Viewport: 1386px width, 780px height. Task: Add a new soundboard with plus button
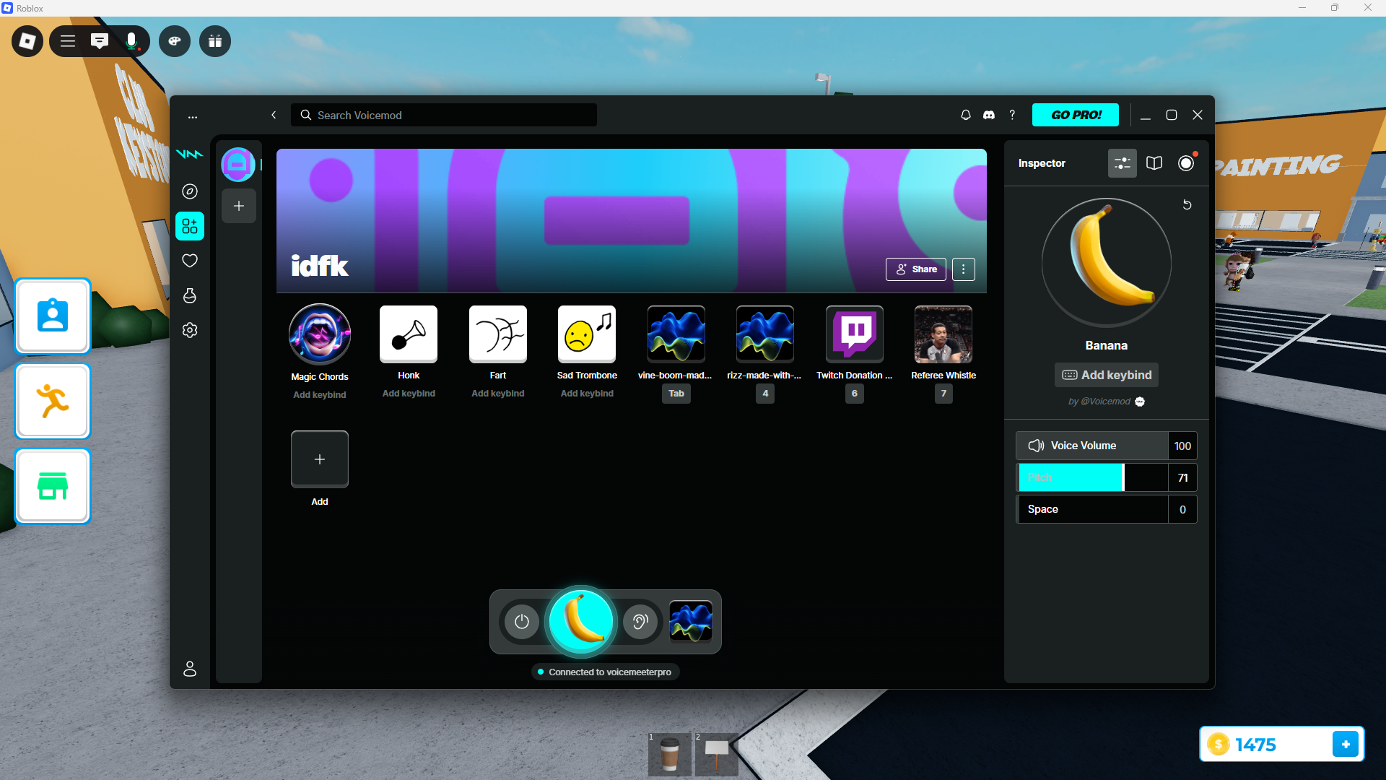[x=239, y=206]
